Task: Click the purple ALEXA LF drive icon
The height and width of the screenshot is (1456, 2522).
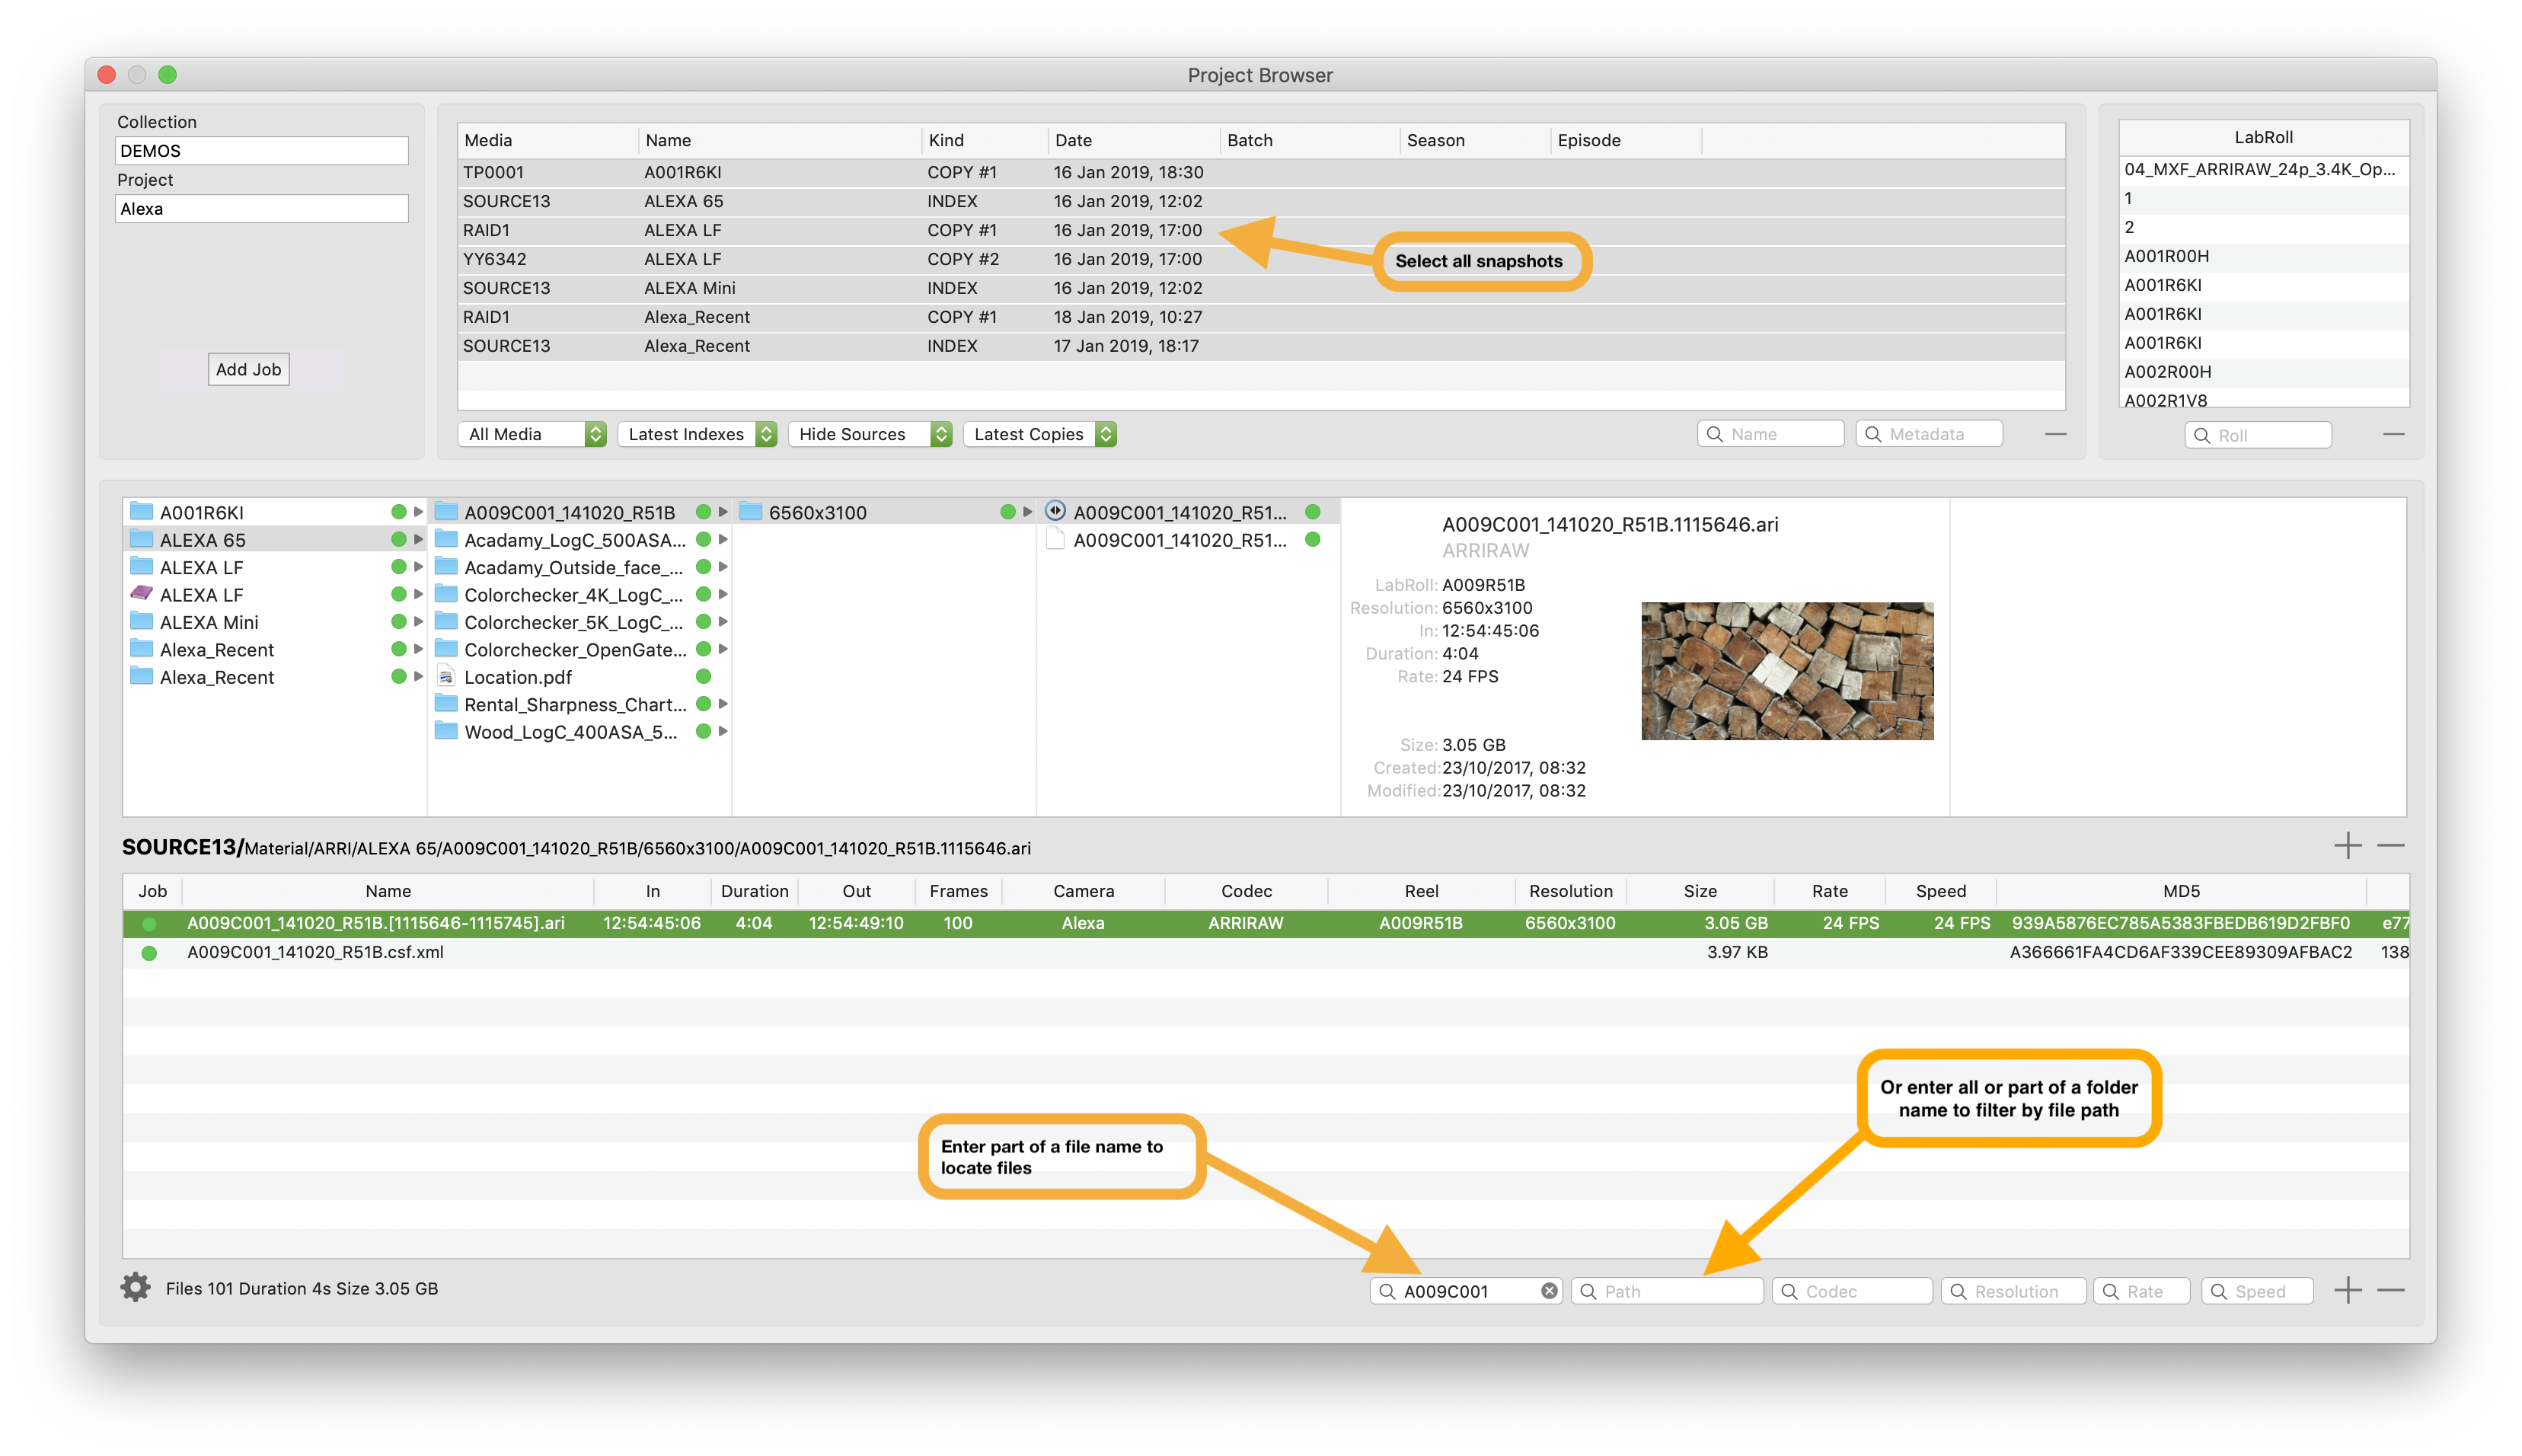Action: point(142,594)
